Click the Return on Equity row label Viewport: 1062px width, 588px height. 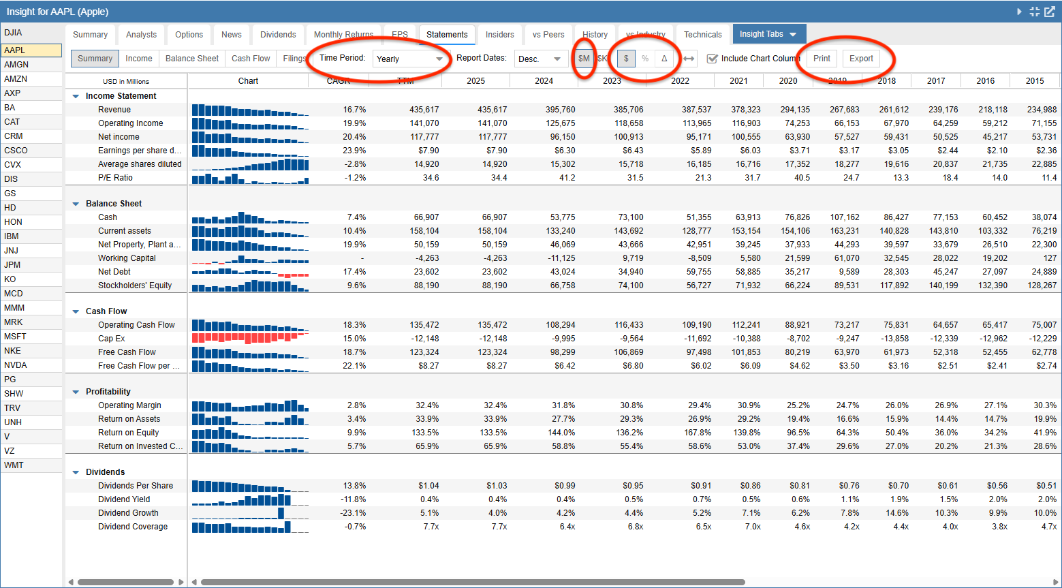tap(128, 433)
